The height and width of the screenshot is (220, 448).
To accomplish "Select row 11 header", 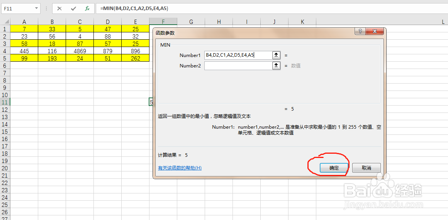I will point(4,102).
